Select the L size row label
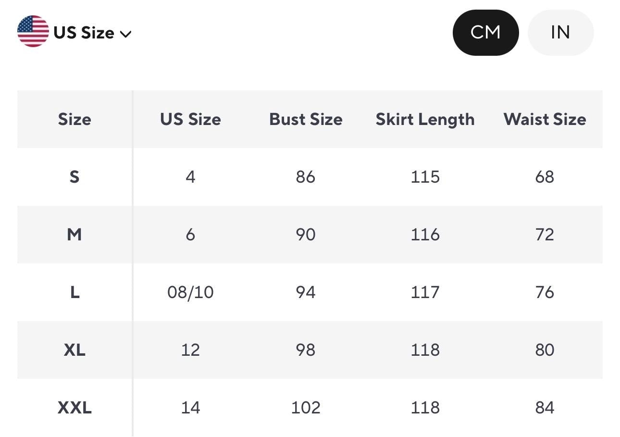620x437 pixels. 74,292
